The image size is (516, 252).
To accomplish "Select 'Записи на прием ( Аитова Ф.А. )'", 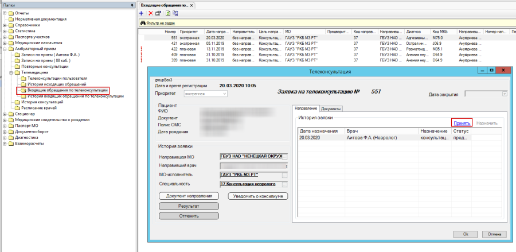I will (x=50, y=55).
